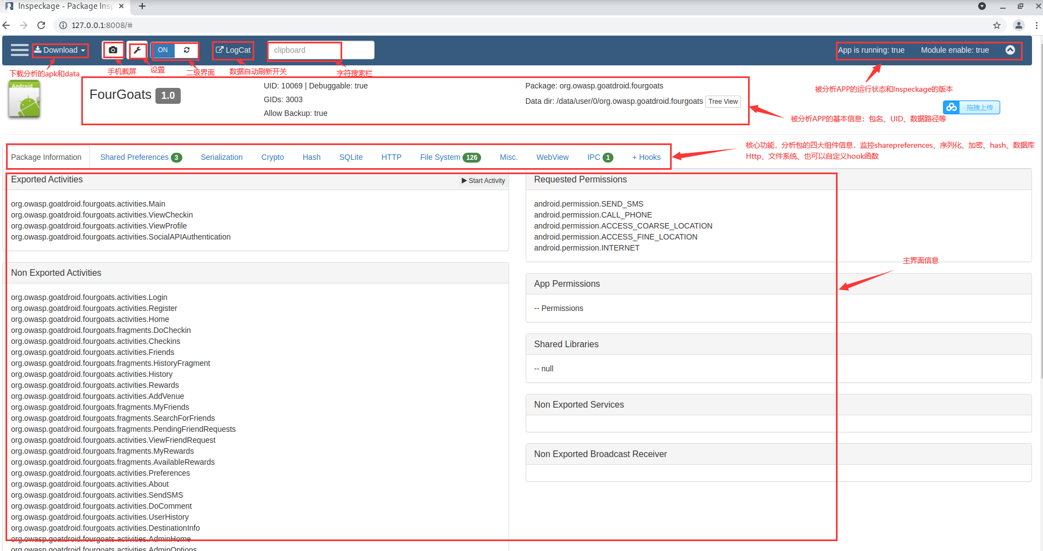The image size is (1043, 551).
Task: Focus the clipboard search field
Action: (321, 50)
